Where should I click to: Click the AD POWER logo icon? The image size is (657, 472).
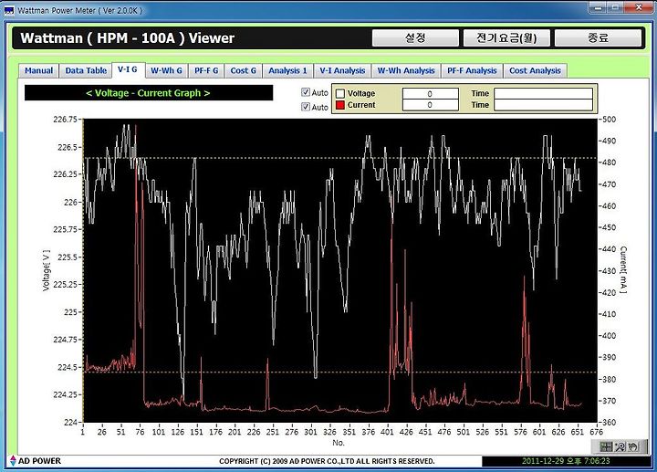click(x=13, y=461)
